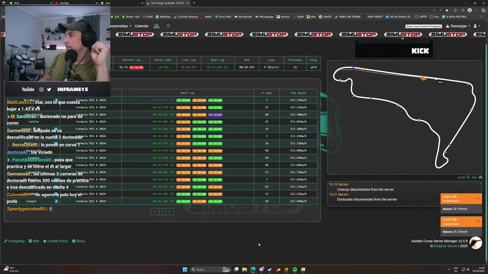
Task: Click the Best Lap column header
Action: [188, 93]
